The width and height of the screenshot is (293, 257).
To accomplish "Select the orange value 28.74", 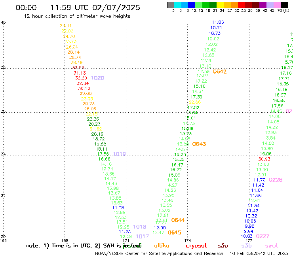I will click(75, 57).
